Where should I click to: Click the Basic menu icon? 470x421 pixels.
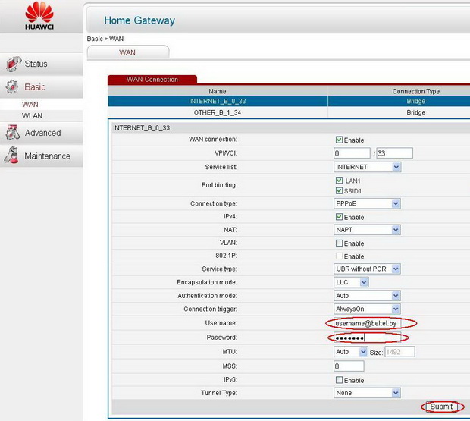click(x=12, y=87)
